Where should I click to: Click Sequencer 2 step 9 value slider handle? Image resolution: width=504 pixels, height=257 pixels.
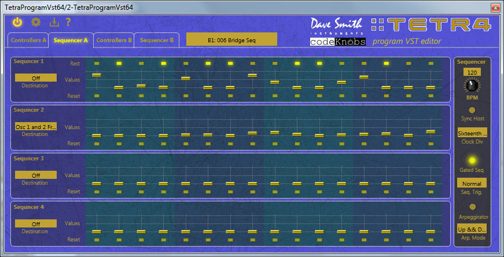(x=275, y=132)
